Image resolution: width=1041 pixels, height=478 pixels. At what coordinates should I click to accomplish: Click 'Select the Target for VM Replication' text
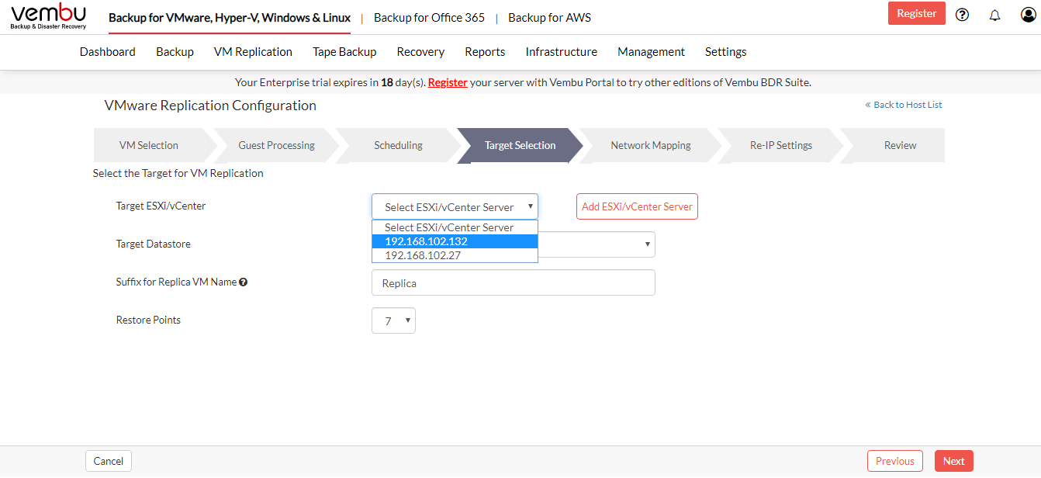pyautogui.click(x=178, y=173)
